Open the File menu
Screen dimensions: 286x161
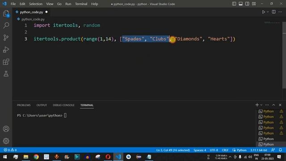pyautogui.click(x=13, y=4)
